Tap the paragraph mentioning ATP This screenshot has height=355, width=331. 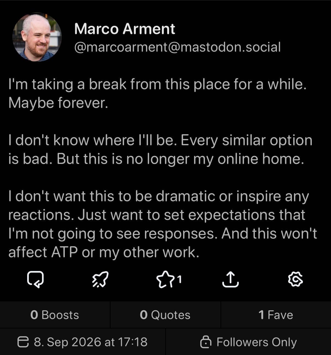coord(163,224)
